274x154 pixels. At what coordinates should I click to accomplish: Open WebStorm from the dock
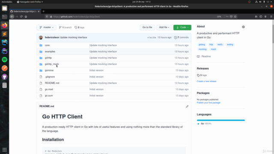pyautogui.click(x=5, y=42)
